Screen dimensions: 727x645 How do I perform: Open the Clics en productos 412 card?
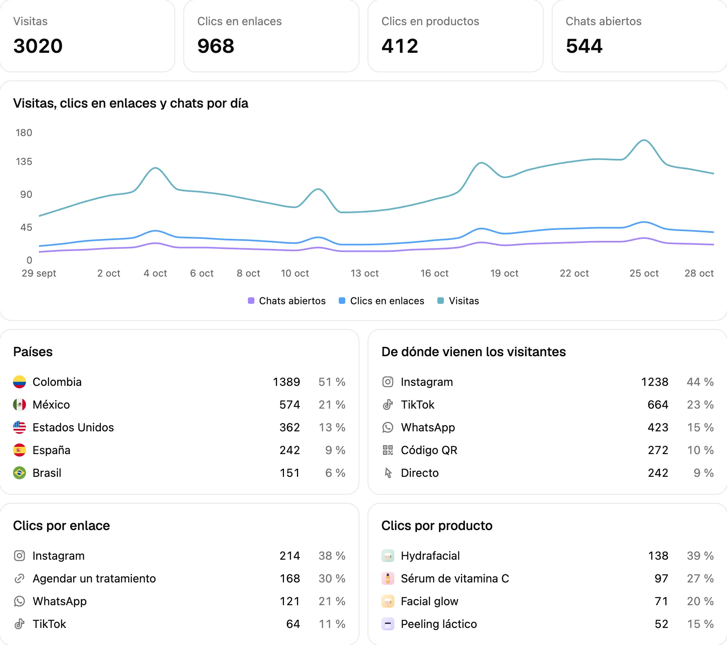pos(456,36)
